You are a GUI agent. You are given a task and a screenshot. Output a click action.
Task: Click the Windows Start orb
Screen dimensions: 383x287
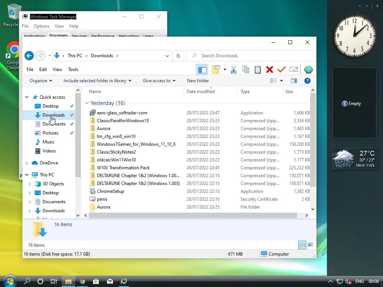[9, 281]
